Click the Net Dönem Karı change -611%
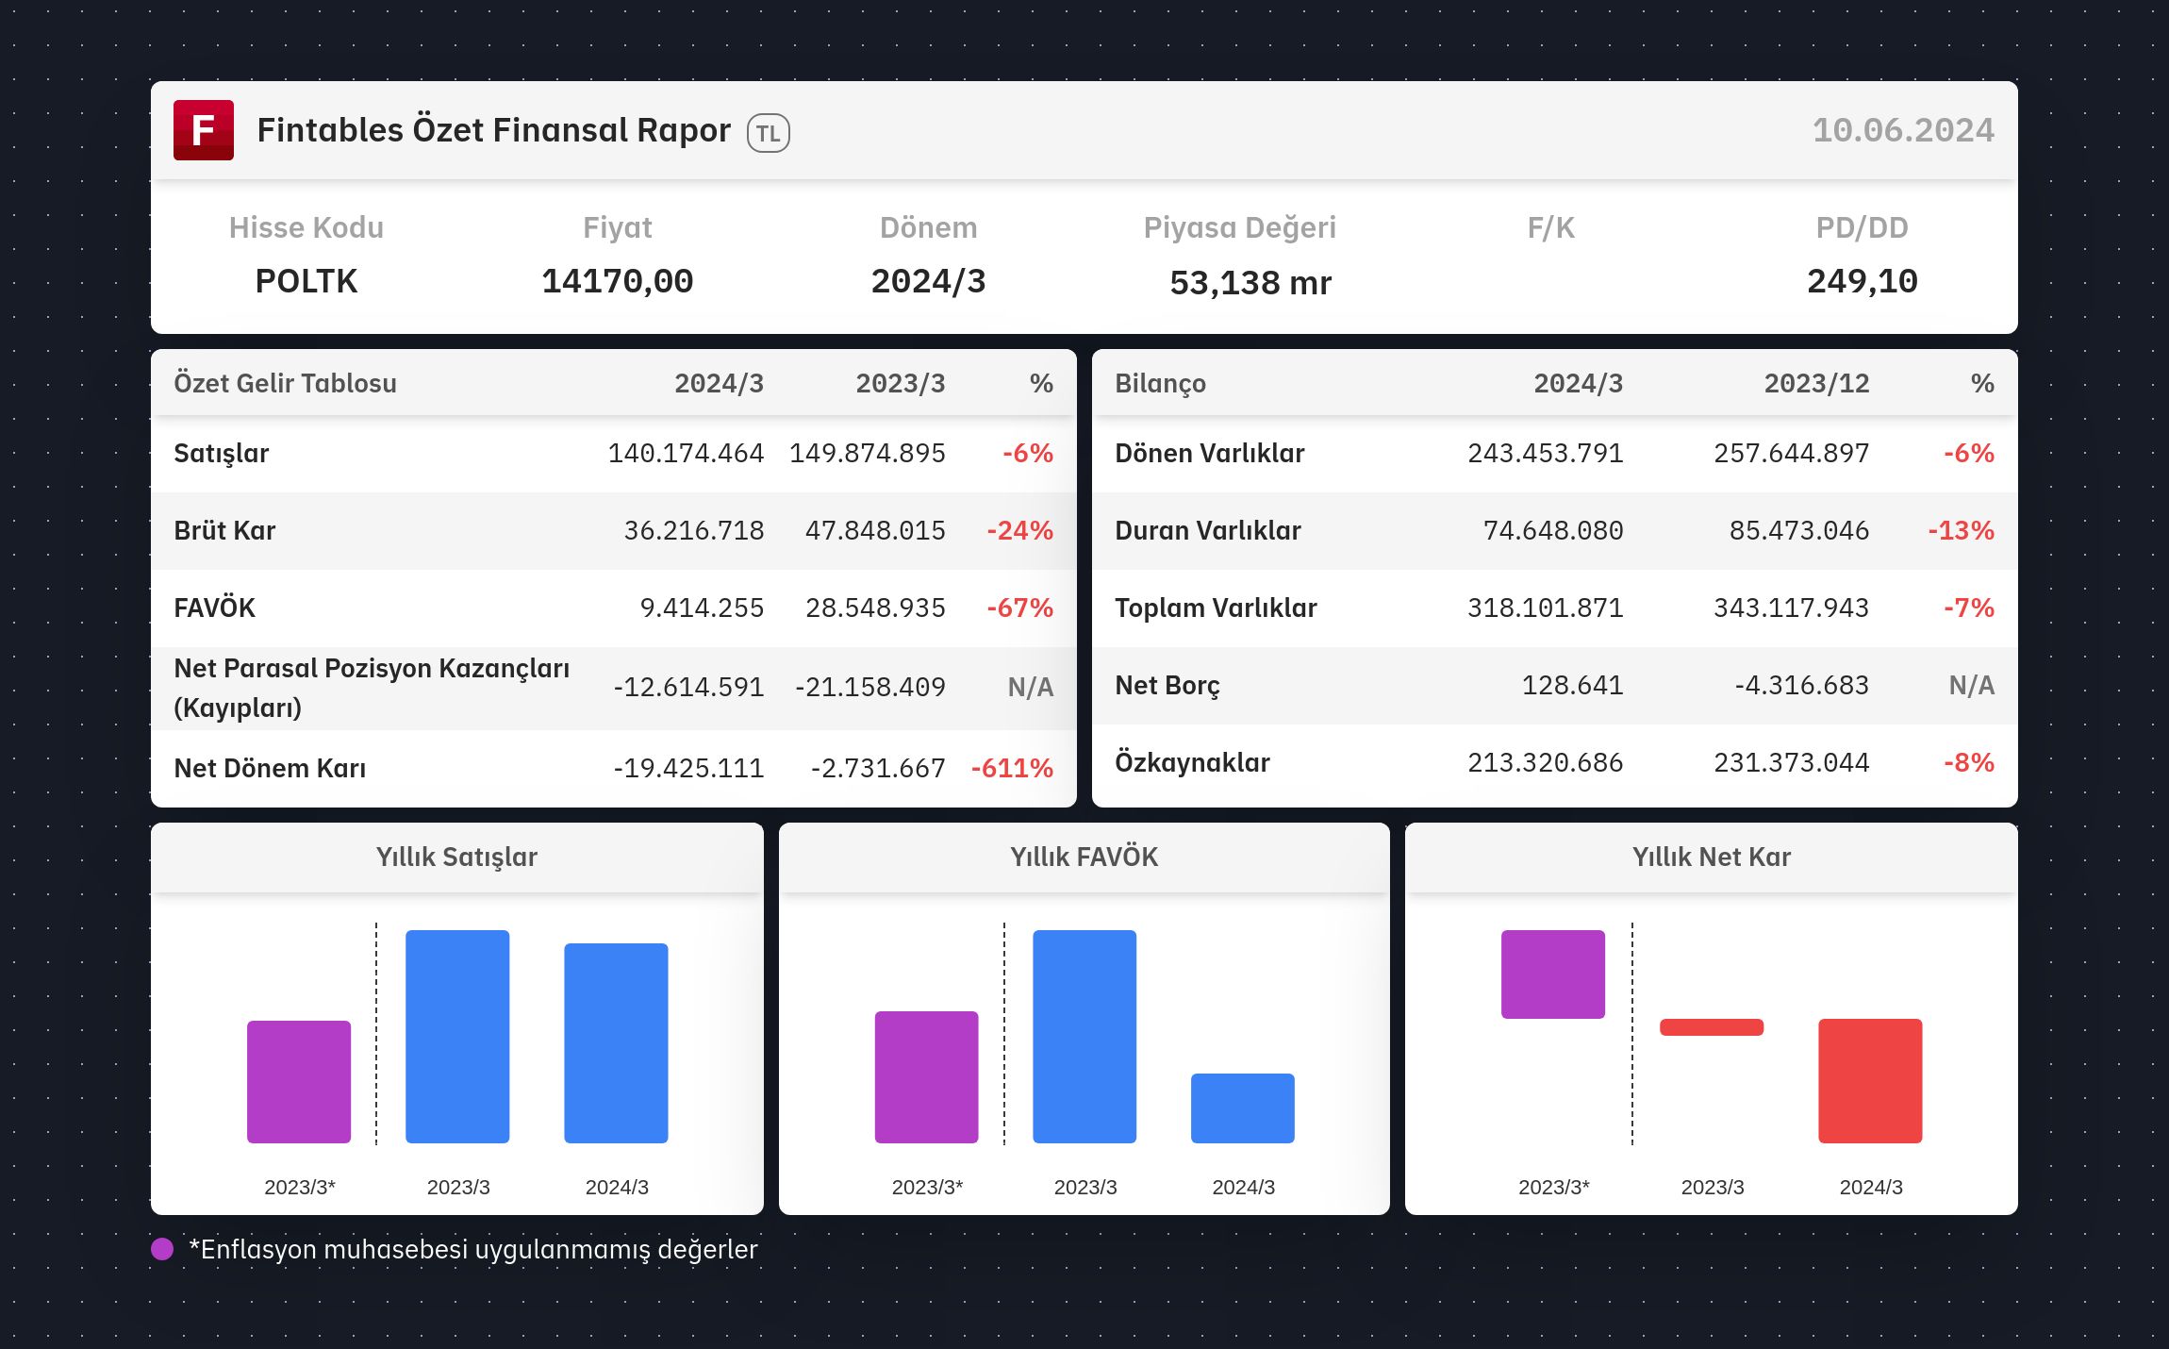Viewport: 2169px width, 1349px height. (1012, 768)
